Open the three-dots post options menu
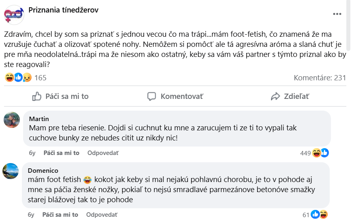Image resolution: width=352 pixels, height=224 pixels. [x=337, y=14]
